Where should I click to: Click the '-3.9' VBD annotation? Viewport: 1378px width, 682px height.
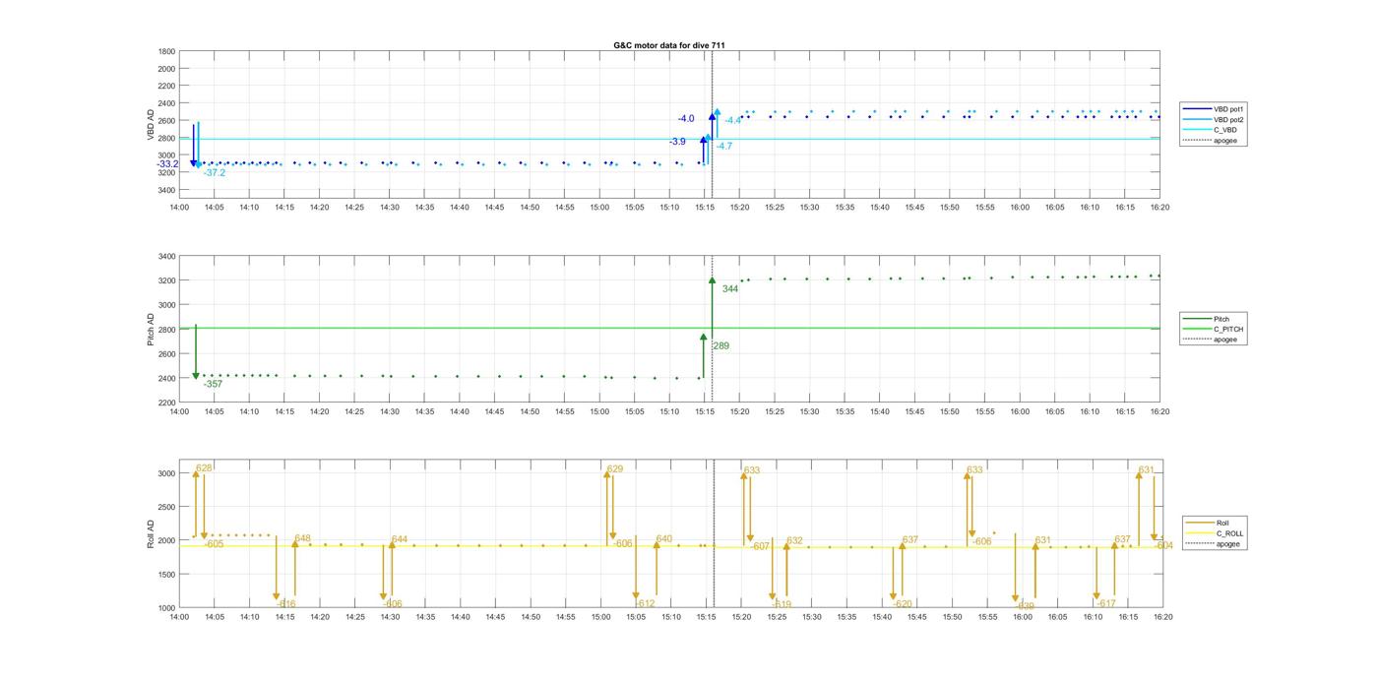point(677,142)
